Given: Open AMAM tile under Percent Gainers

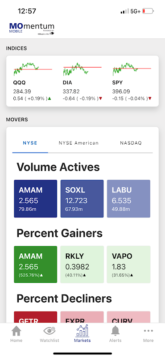Looking at the screenshot, I should [x=36, y=264].
